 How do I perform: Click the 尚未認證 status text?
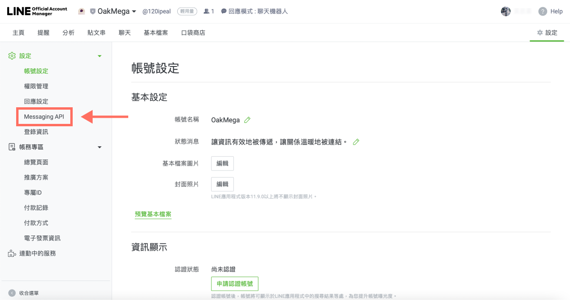coord(224,269)
